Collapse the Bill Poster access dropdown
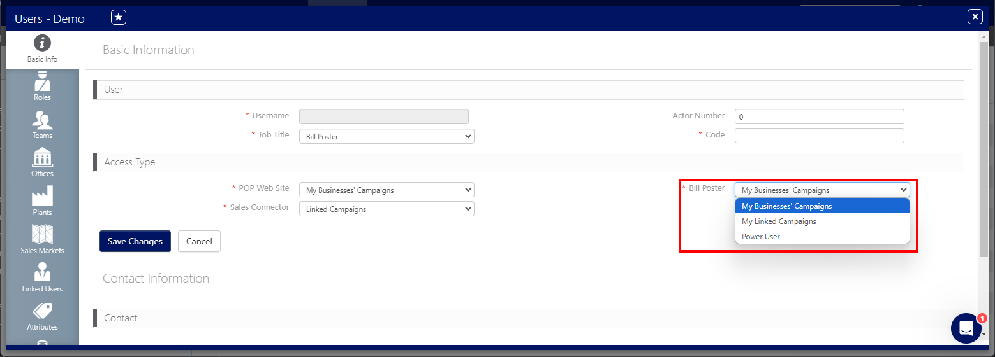This screenshot has height=357, width=995. pos(822,190)
